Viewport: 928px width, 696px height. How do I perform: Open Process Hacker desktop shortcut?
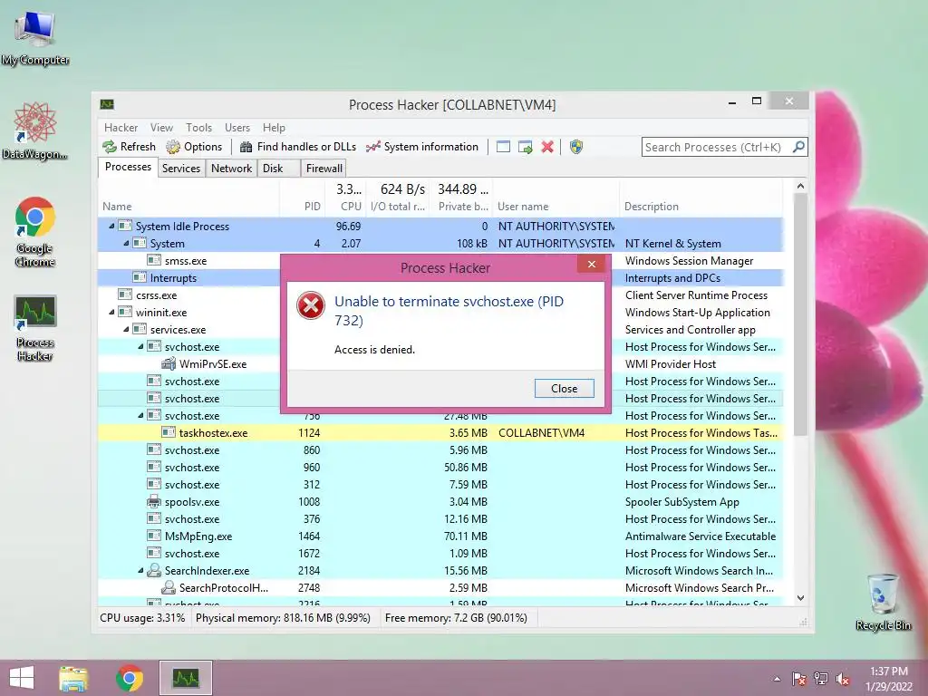pyautogui.click(x=35, y=328)
